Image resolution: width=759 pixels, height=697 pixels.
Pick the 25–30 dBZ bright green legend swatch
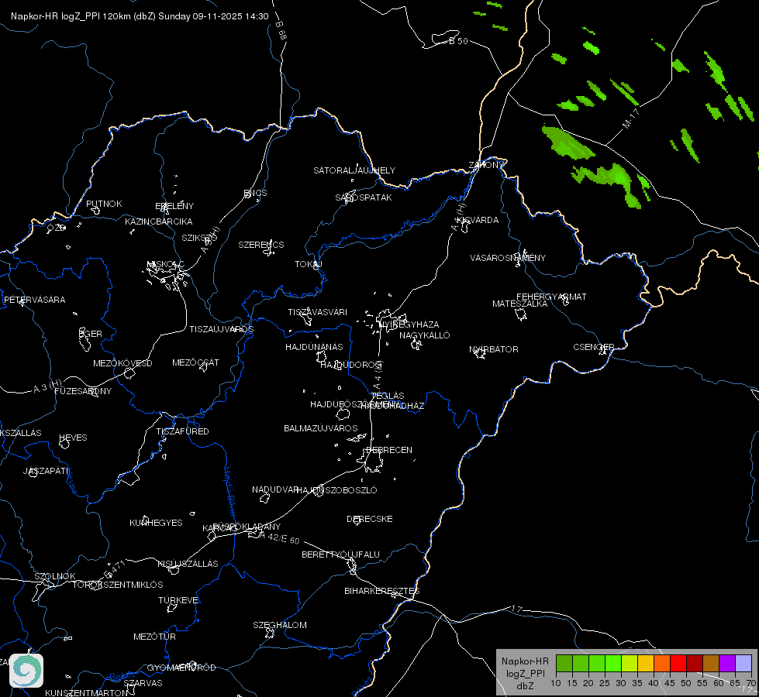613,664
